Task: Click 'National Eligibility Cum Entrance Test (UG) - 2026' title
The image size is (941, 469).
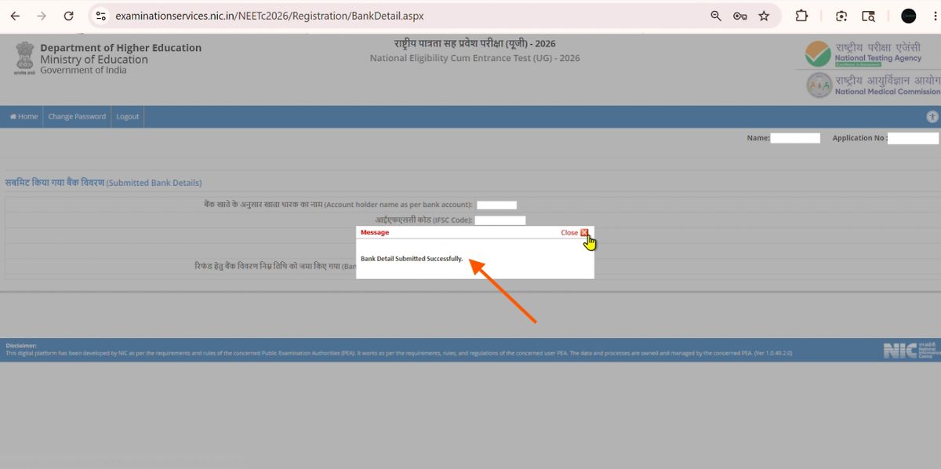Action: coord(475,58)
